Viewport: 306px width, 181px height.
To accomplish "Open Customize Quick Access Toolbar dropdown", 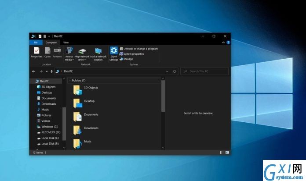I will tap(49, 36).
